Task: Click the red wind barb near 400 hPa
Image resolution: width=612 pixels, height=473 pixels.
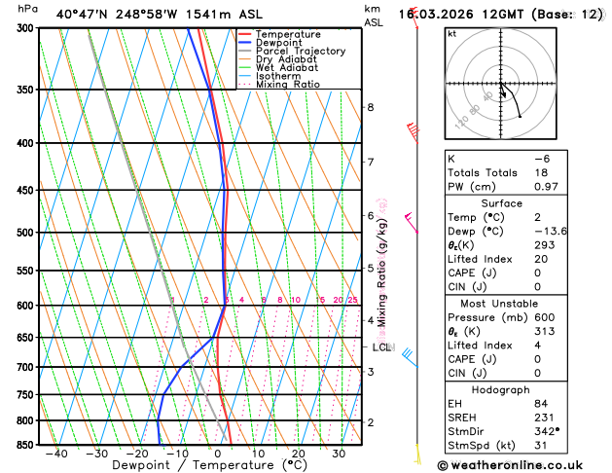Action: click(x=413, y=133)
